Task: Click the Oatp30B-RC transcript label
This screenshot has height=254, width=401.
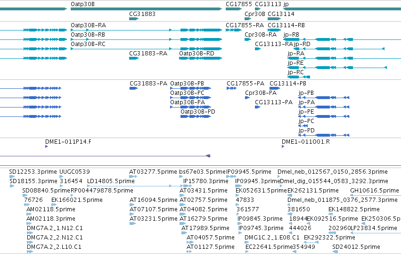Action: [x=88, y=44]
